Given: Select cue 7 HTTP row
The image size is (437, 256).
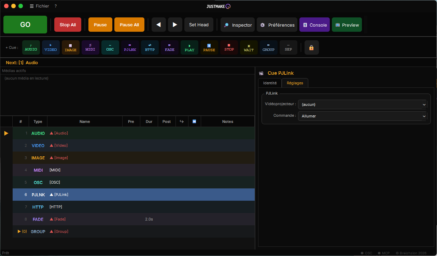Looking at the screenshot, I should pos(133,207).
